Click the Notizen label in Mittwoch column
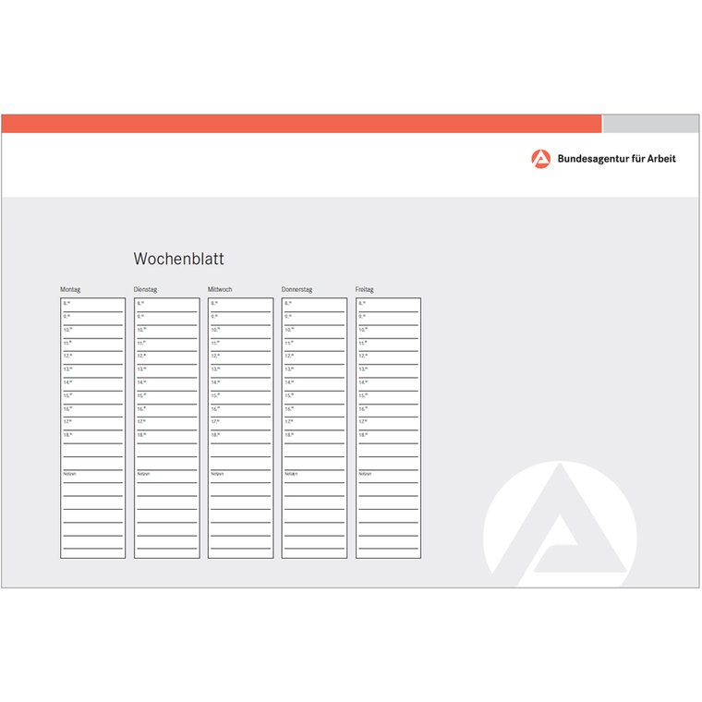Viewport: 702px width, 702px height. (217, 474)
